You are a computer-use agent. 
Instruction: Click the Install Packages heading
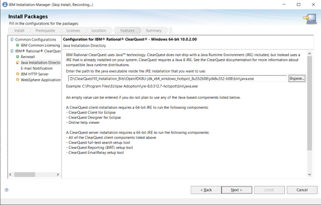coord(28,16)
